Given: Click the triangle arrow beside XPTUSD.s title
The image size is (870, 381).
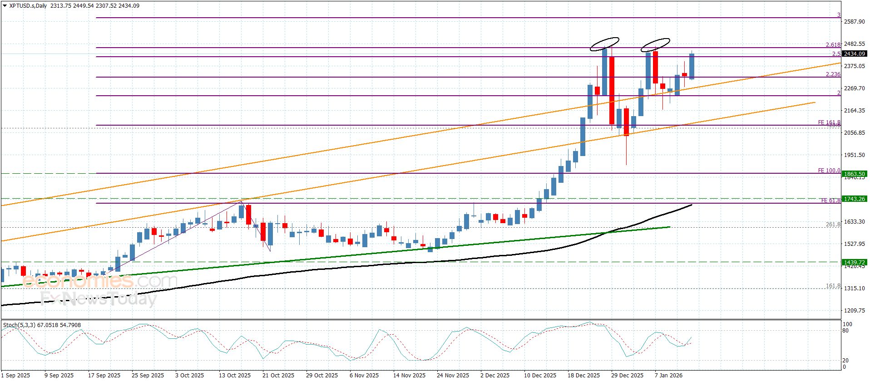Looking at the screenshot, I should pyautogui.click(x=5, y=6).
